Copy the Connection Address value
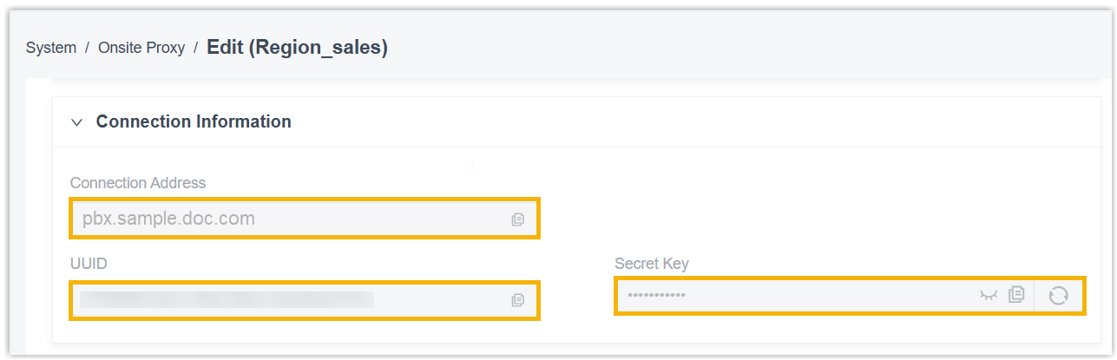 click(518, 219)
